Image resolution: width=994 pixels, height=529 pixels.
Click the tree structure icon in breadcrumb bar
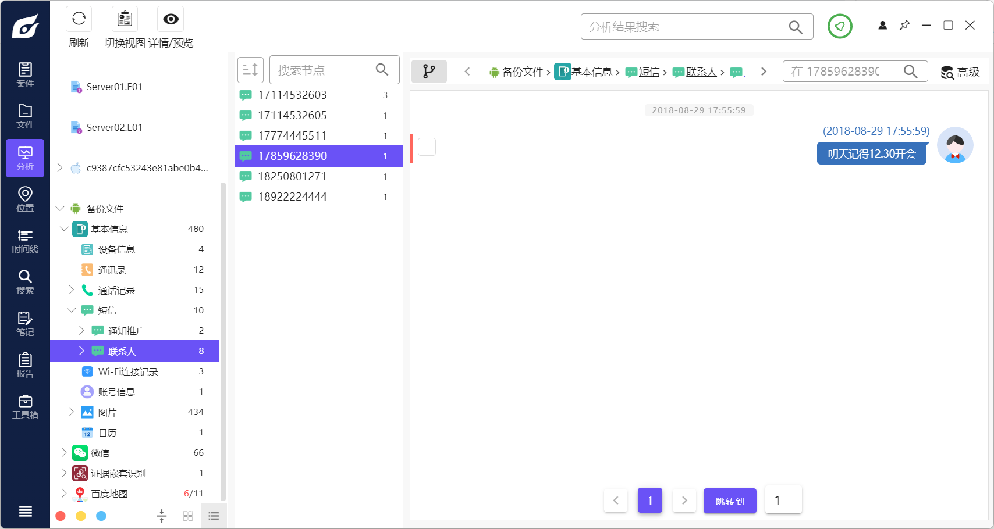click(x=429, y=71)
